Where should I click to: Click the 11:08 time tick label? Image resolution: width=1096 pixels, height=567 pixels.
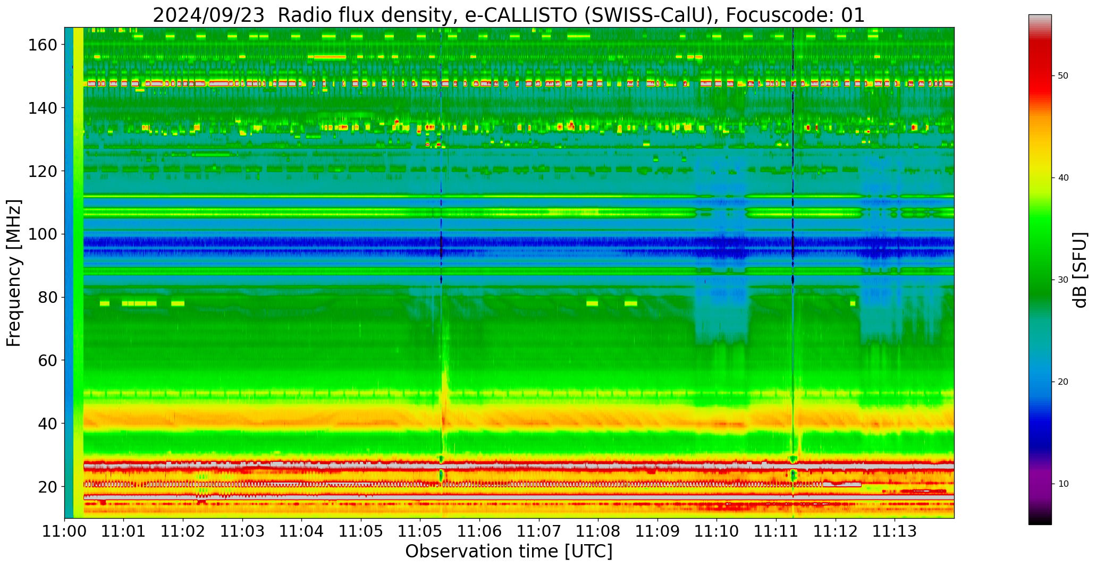pos(598,531)
